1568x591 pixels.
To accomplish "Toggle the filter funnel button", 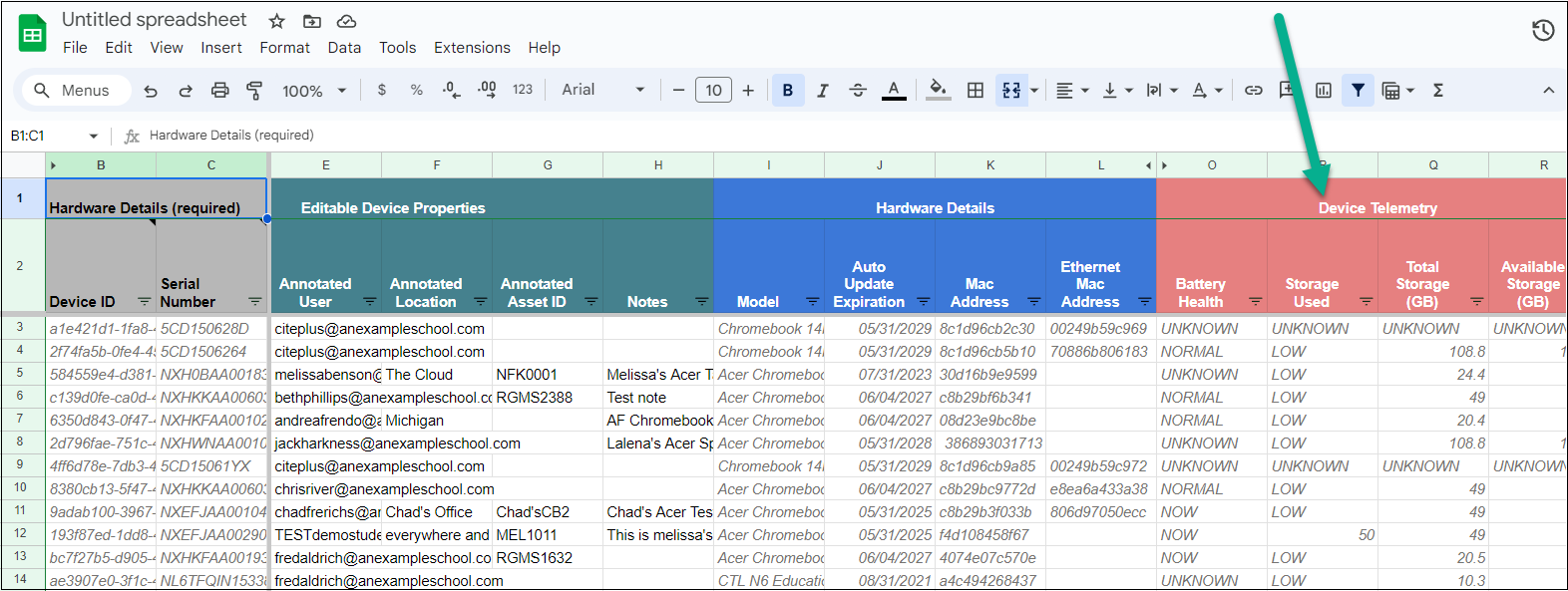I will pos(1358,90).
